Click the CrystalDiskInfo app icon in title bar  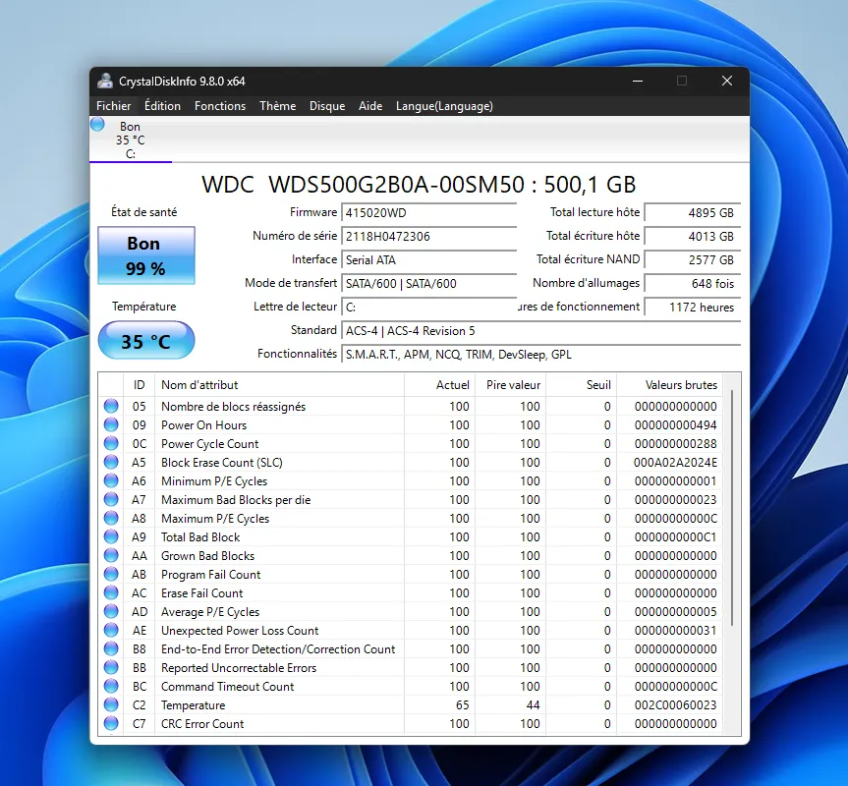(x=105, y=82)
